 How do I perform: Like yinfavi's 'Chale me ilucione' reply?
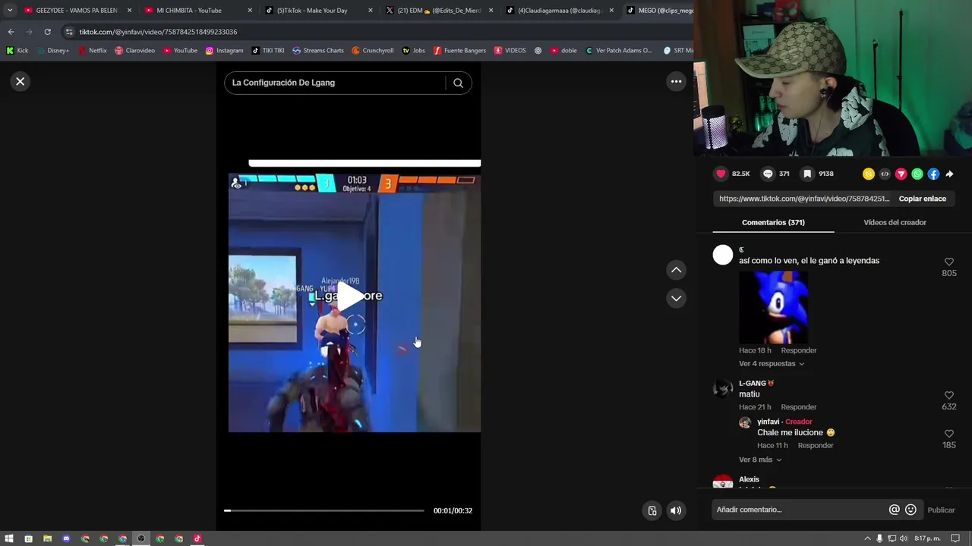pos(949,434)
